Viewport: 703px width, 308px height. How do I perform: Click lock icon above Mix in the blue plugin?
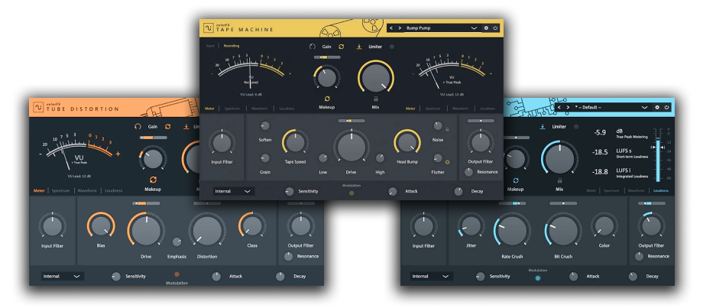559,180
